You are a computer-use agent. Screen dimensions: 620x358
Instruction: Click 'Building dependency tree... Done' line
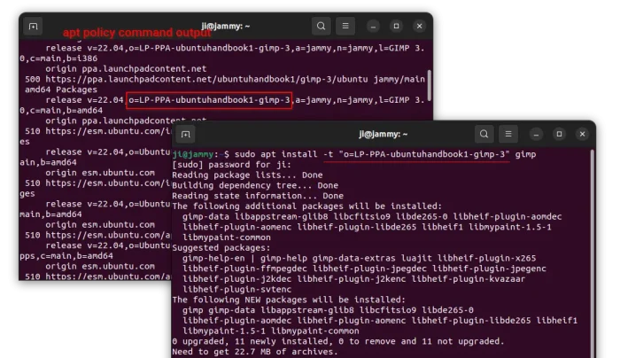(255, 185)
